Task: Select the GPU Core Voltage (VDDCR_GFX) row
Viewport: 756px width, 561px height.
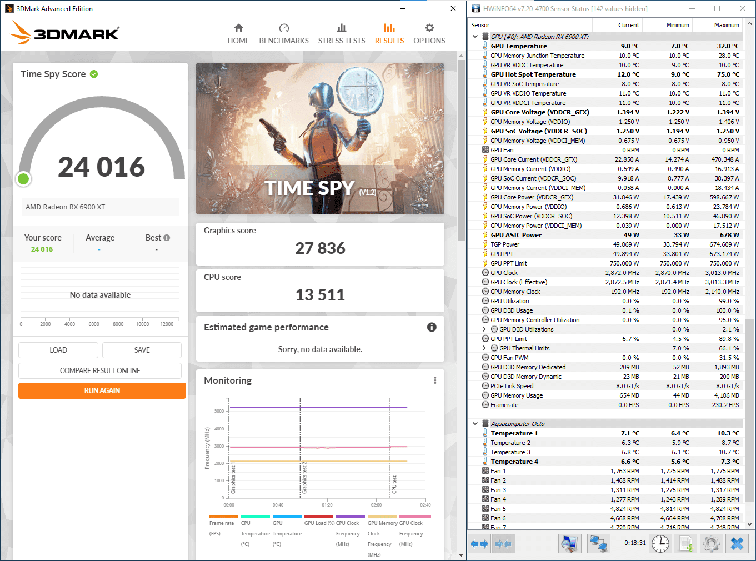Action: pos(605,112)
